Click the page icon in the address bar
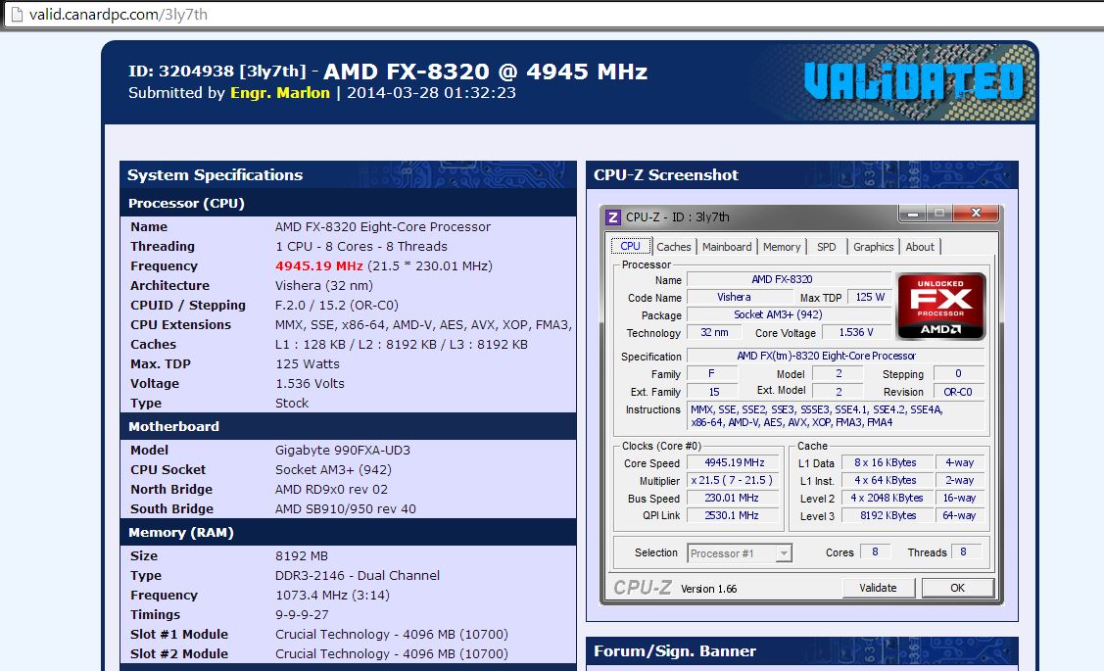This screenshot has width=1104, height=671. point(17,14)
